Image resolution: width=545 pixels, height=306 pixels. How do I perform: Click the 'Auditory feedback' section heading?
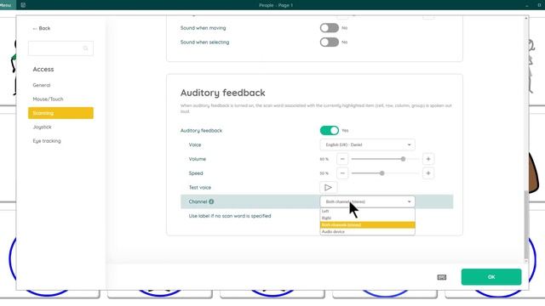tap(223, 93)
